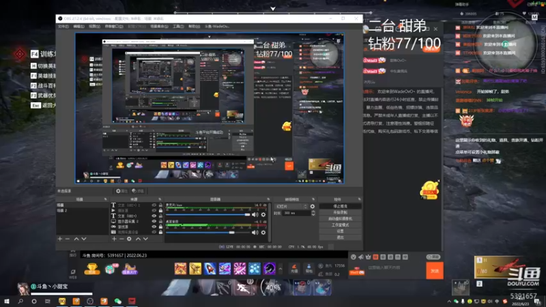Open the scene transition type dropdown
The width and height of the screenshot is (546, 307).
click(291, 207)
